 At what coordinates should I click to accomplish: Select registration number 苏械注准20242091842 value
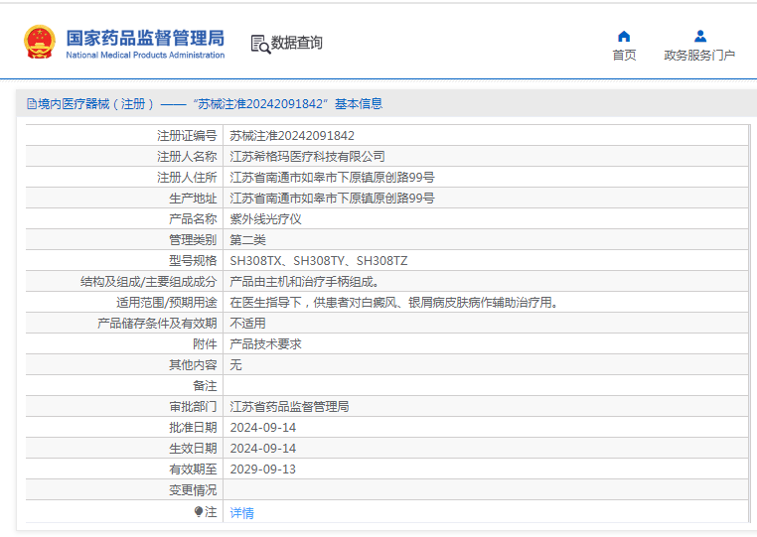[x=292, y=136]
